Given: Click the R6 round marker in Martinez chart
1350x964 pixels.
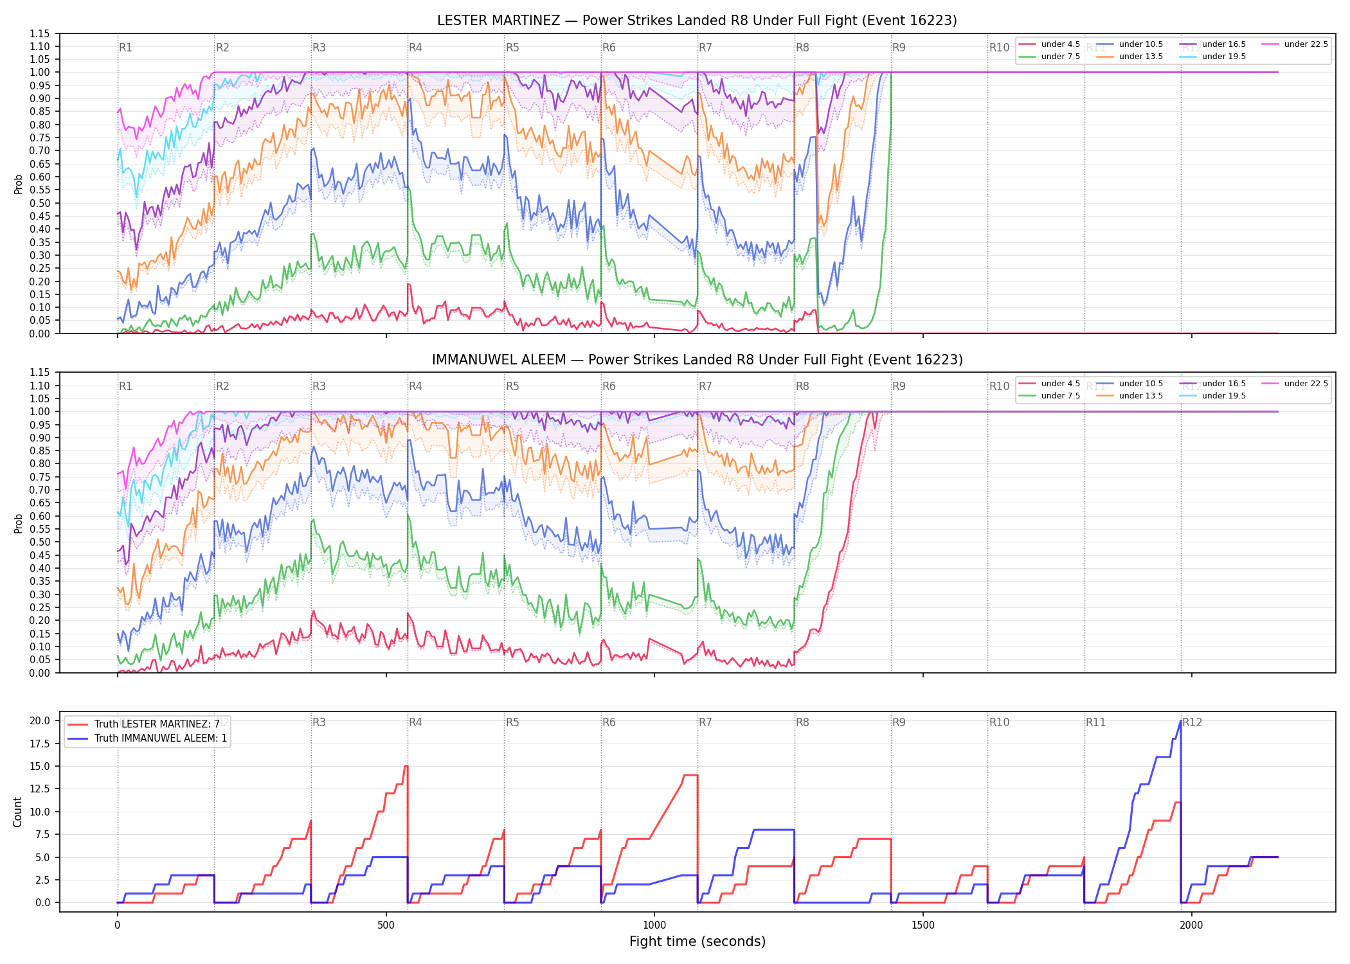Looking at the screenshot, I should coord(609,48).
